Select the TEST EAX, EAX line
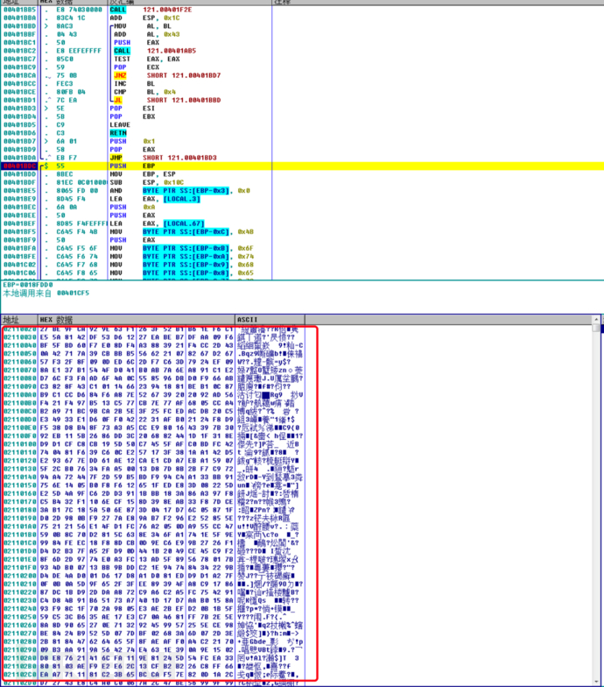 [x=147, y=60]
